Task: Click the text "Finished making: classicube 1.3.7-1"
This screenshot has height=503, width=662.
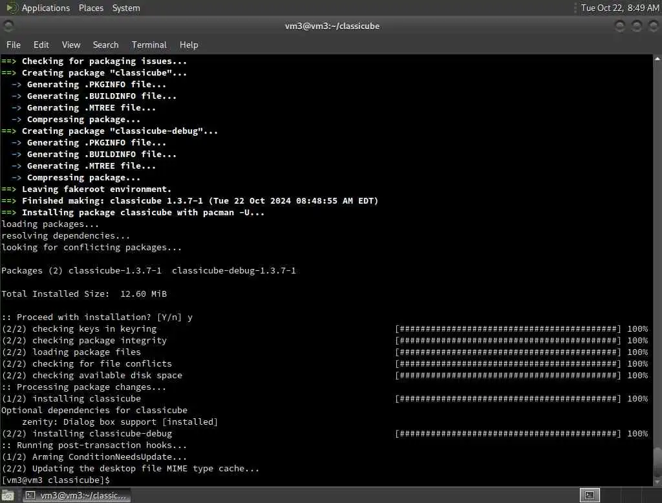Action: (112, 201)
